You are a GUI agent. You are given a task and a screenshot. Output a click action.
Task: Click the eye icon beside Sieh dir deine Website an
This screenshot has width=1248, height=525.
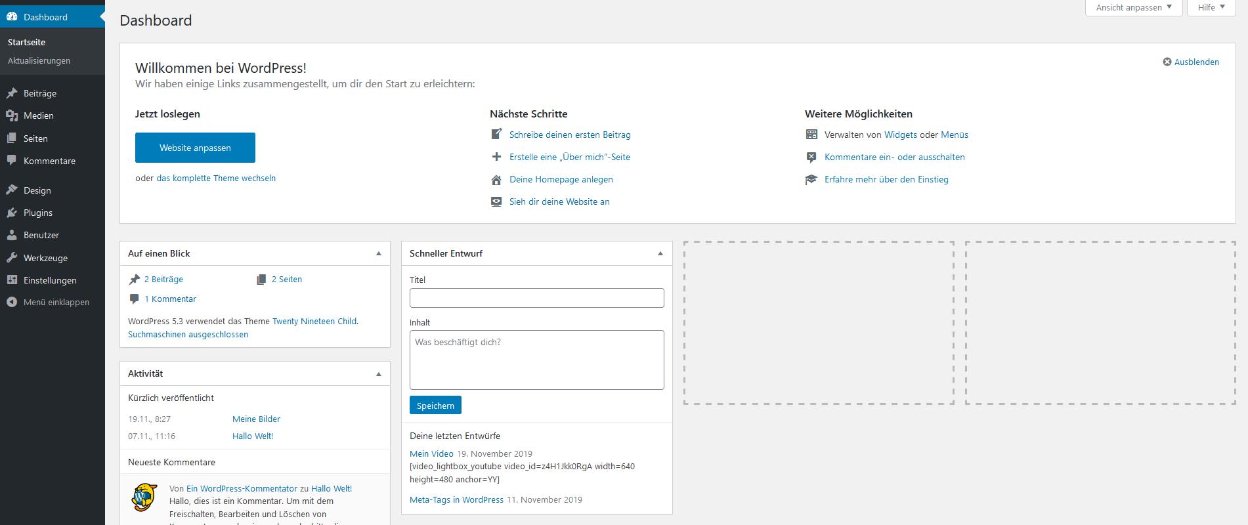496,201
